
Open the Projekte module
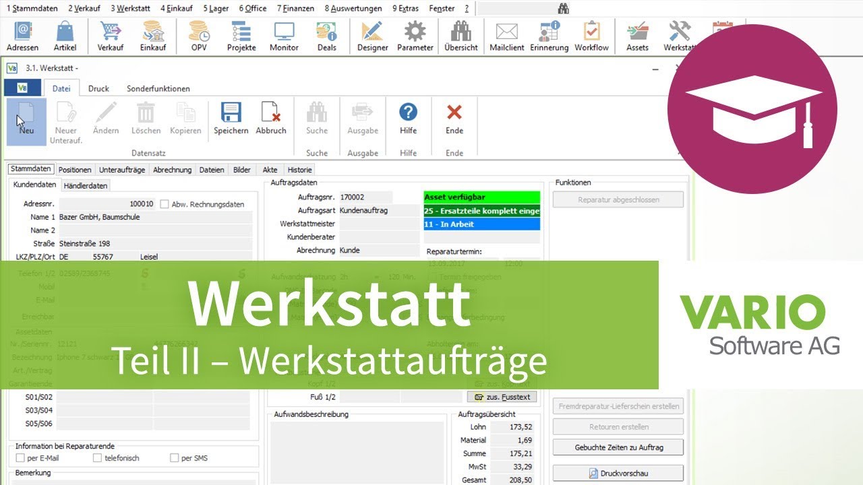(241, 36)
